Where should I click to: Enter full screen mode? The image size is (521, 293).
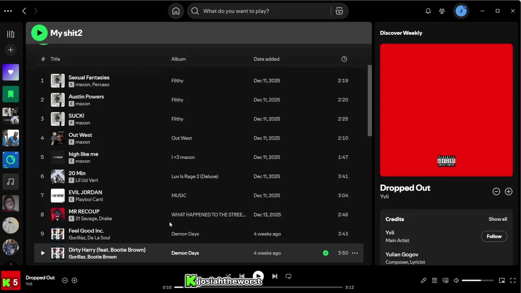click(x=513, y=280)
